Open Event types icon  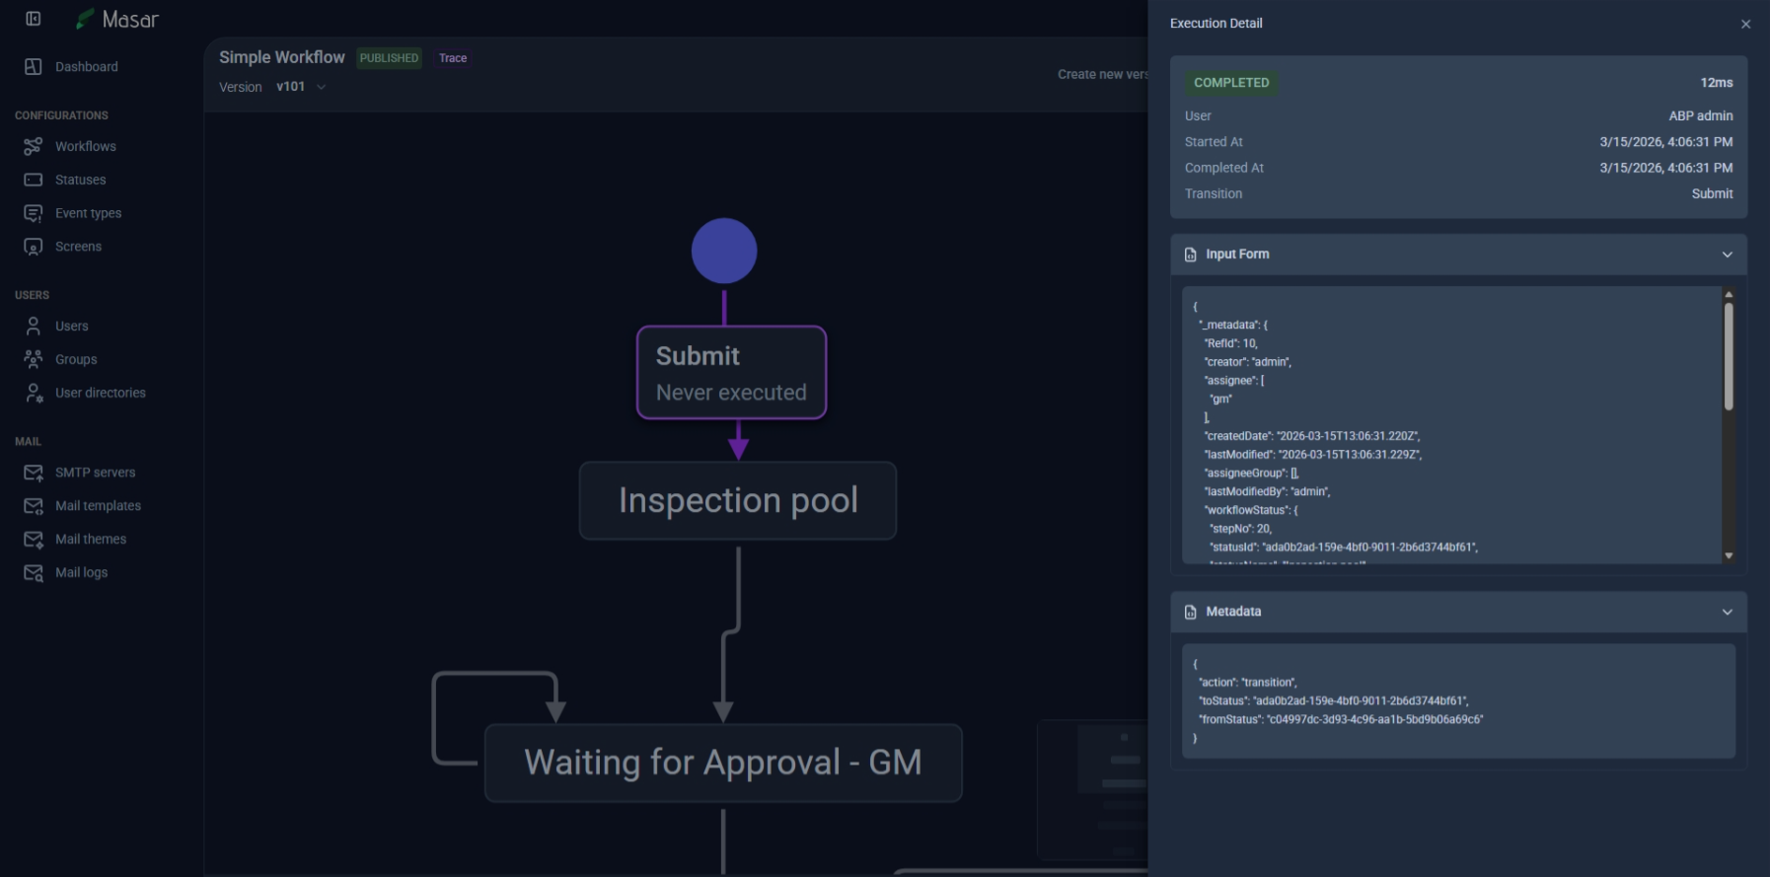[x=33, y=213]
